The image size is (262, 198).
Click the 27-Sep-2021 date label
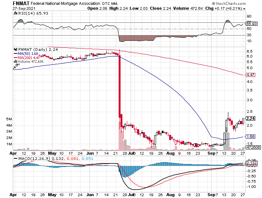(24, 8)
